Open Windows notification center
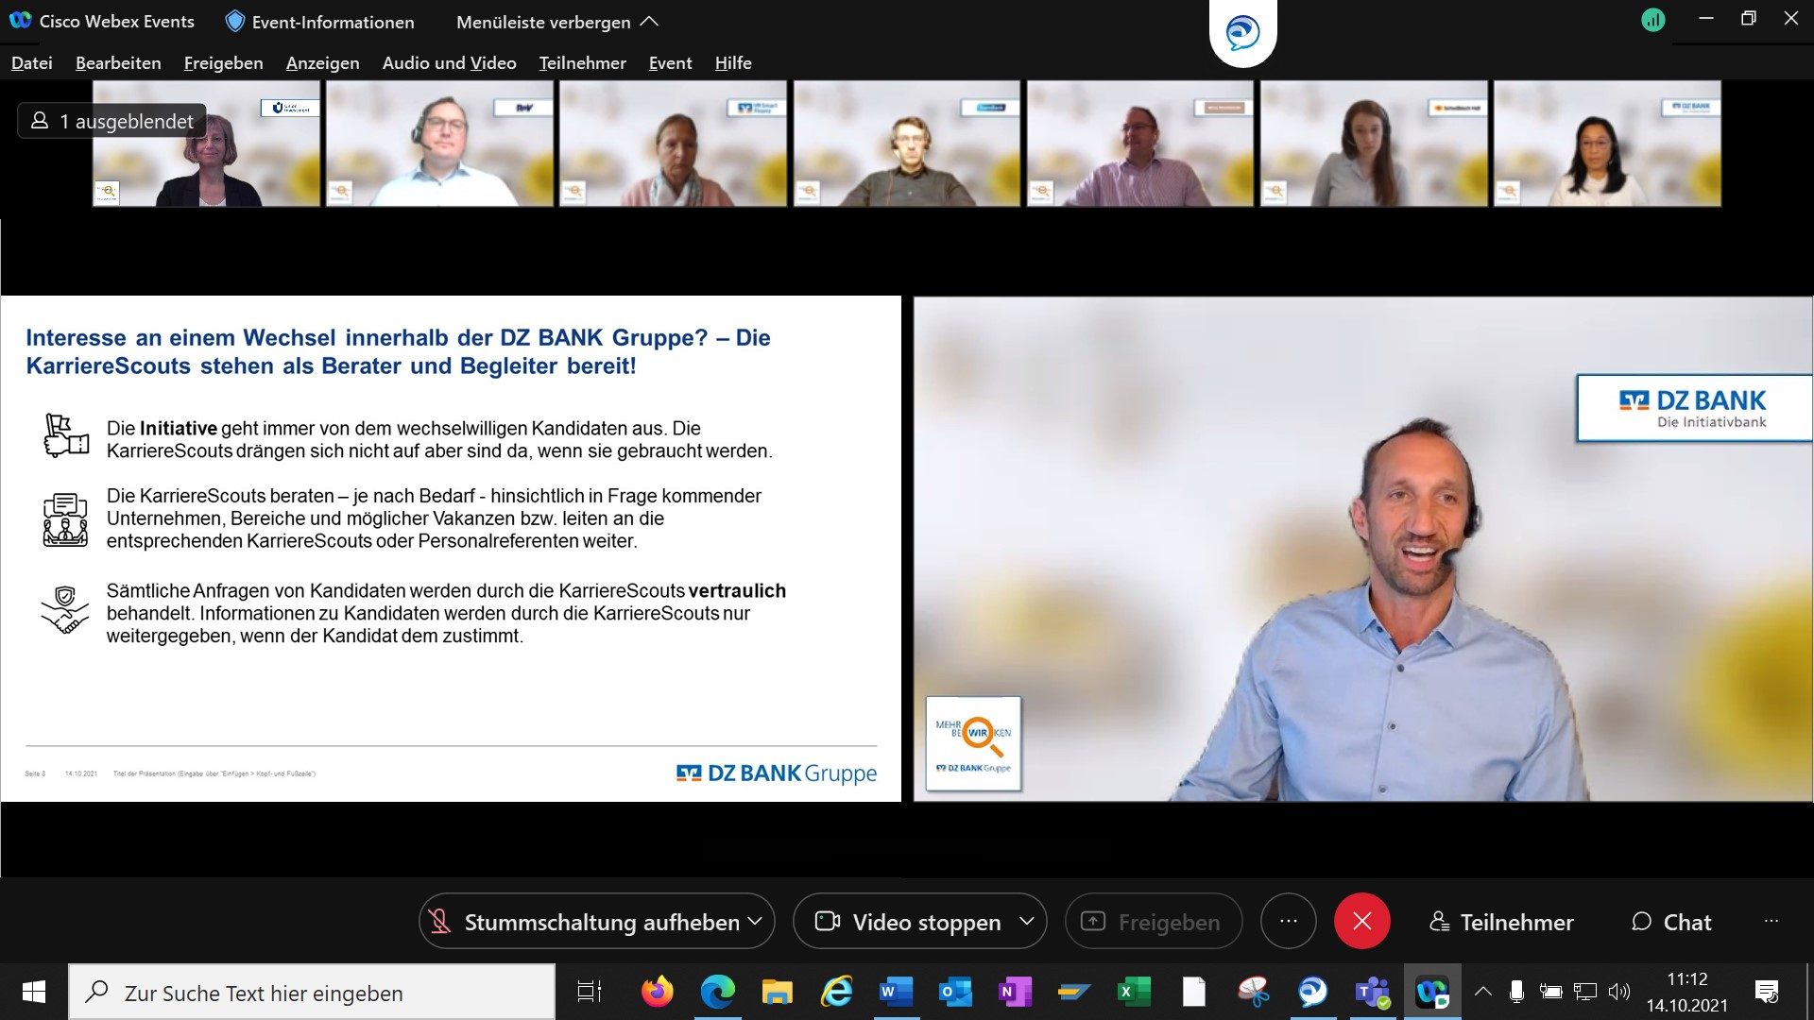Image resolution: width=1814 pixels, height=1020 pixels. 1766,992
